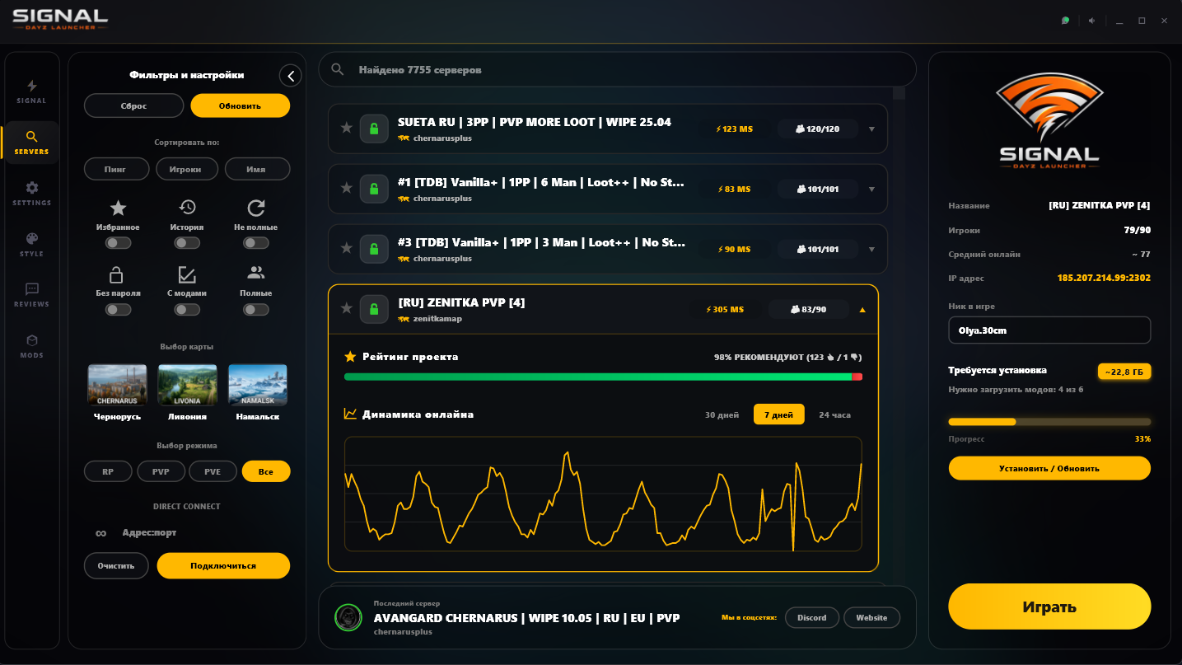Select the PVP mode filter
Screen dimensions: 1182x665
[161, 471]
